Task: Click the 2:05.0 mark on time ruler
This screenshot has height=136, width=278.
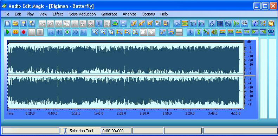Action: (121, 114)
